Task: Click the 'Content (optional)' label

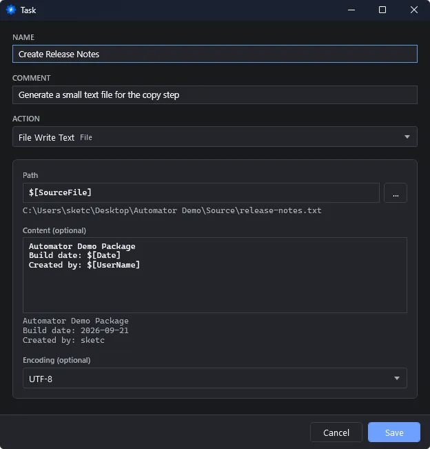Action: click(54, 230)
